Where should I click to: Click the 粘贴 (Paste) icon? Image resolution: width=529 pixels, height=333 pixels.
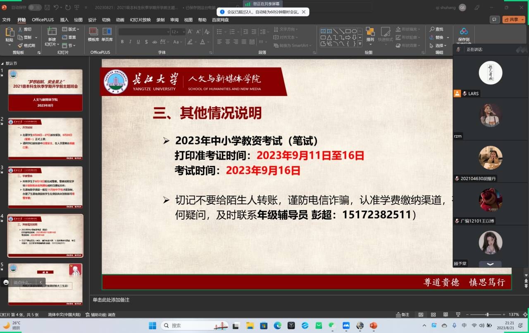(x=9, y=33)
